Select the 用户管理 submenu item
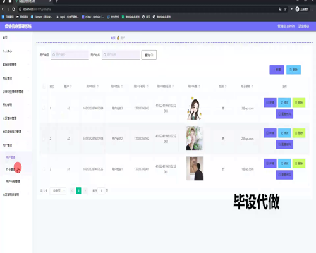316x253 pixels. point(16,157)
